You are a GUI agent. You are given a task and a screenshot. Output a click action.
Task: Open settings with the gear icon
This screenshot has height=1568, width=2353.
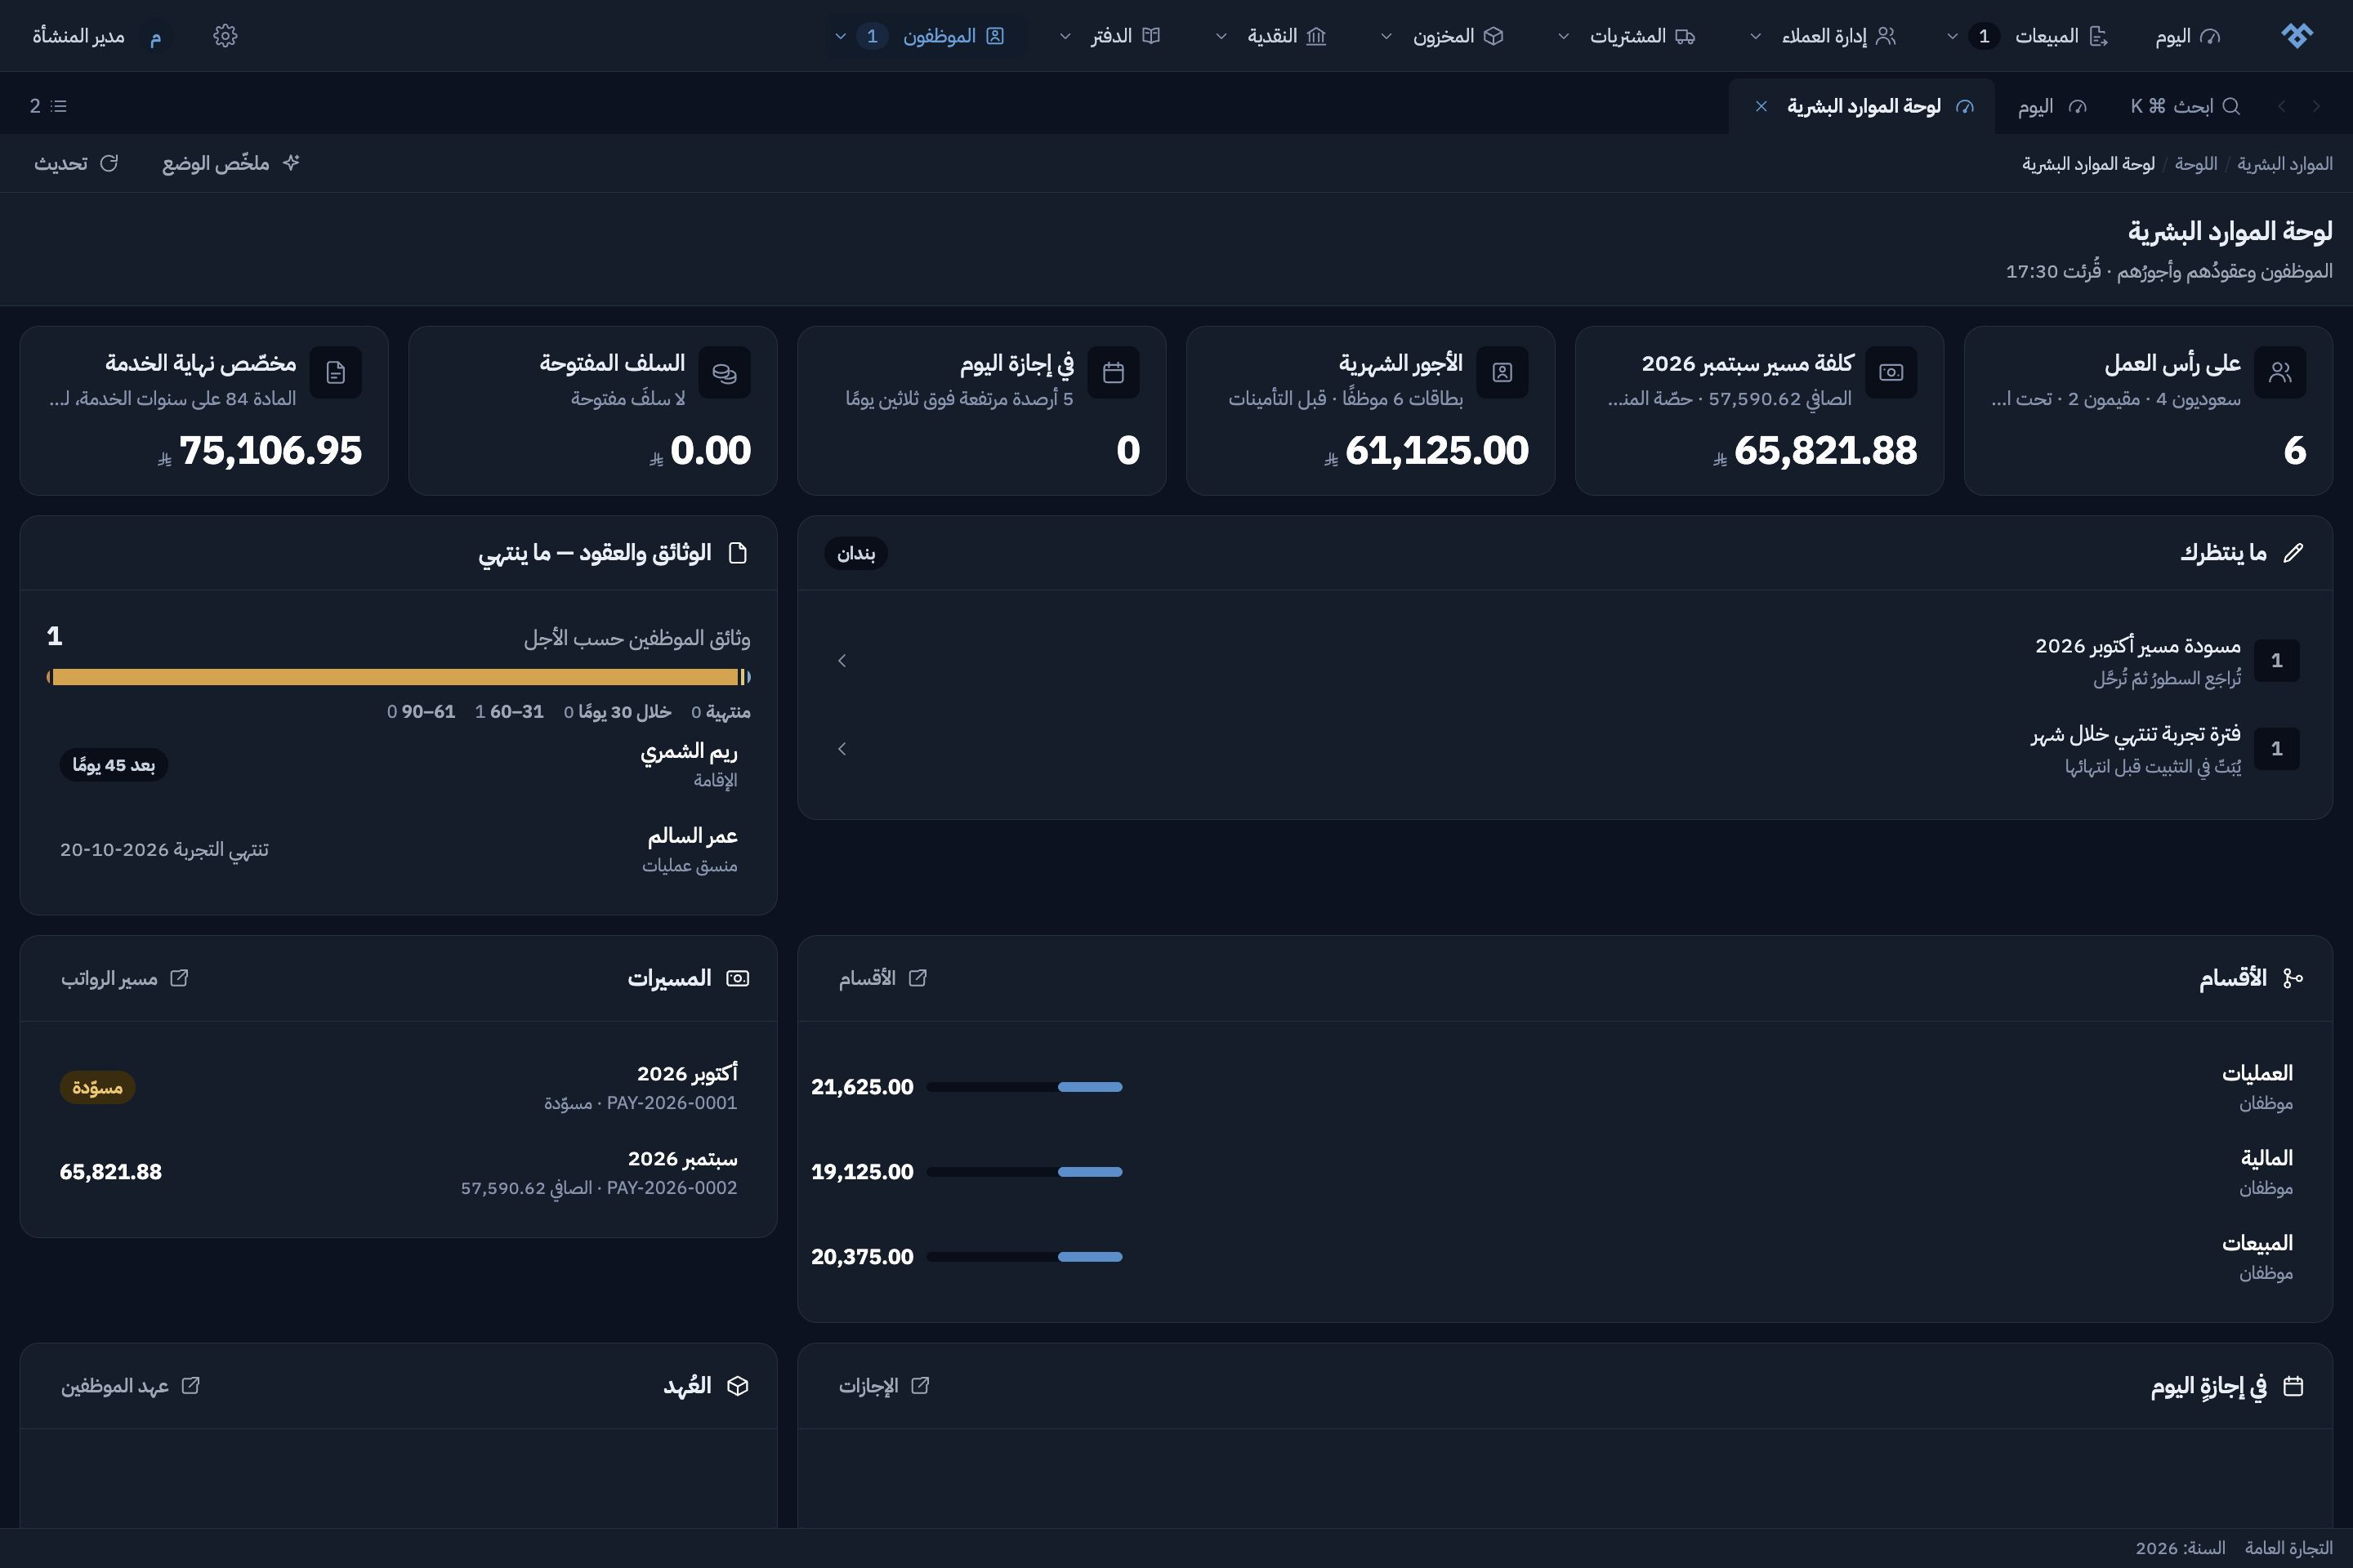click(x=225, y=36)
